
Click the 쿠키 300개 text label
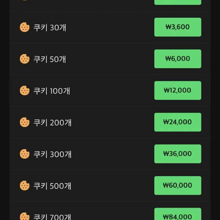pos(52,154)
